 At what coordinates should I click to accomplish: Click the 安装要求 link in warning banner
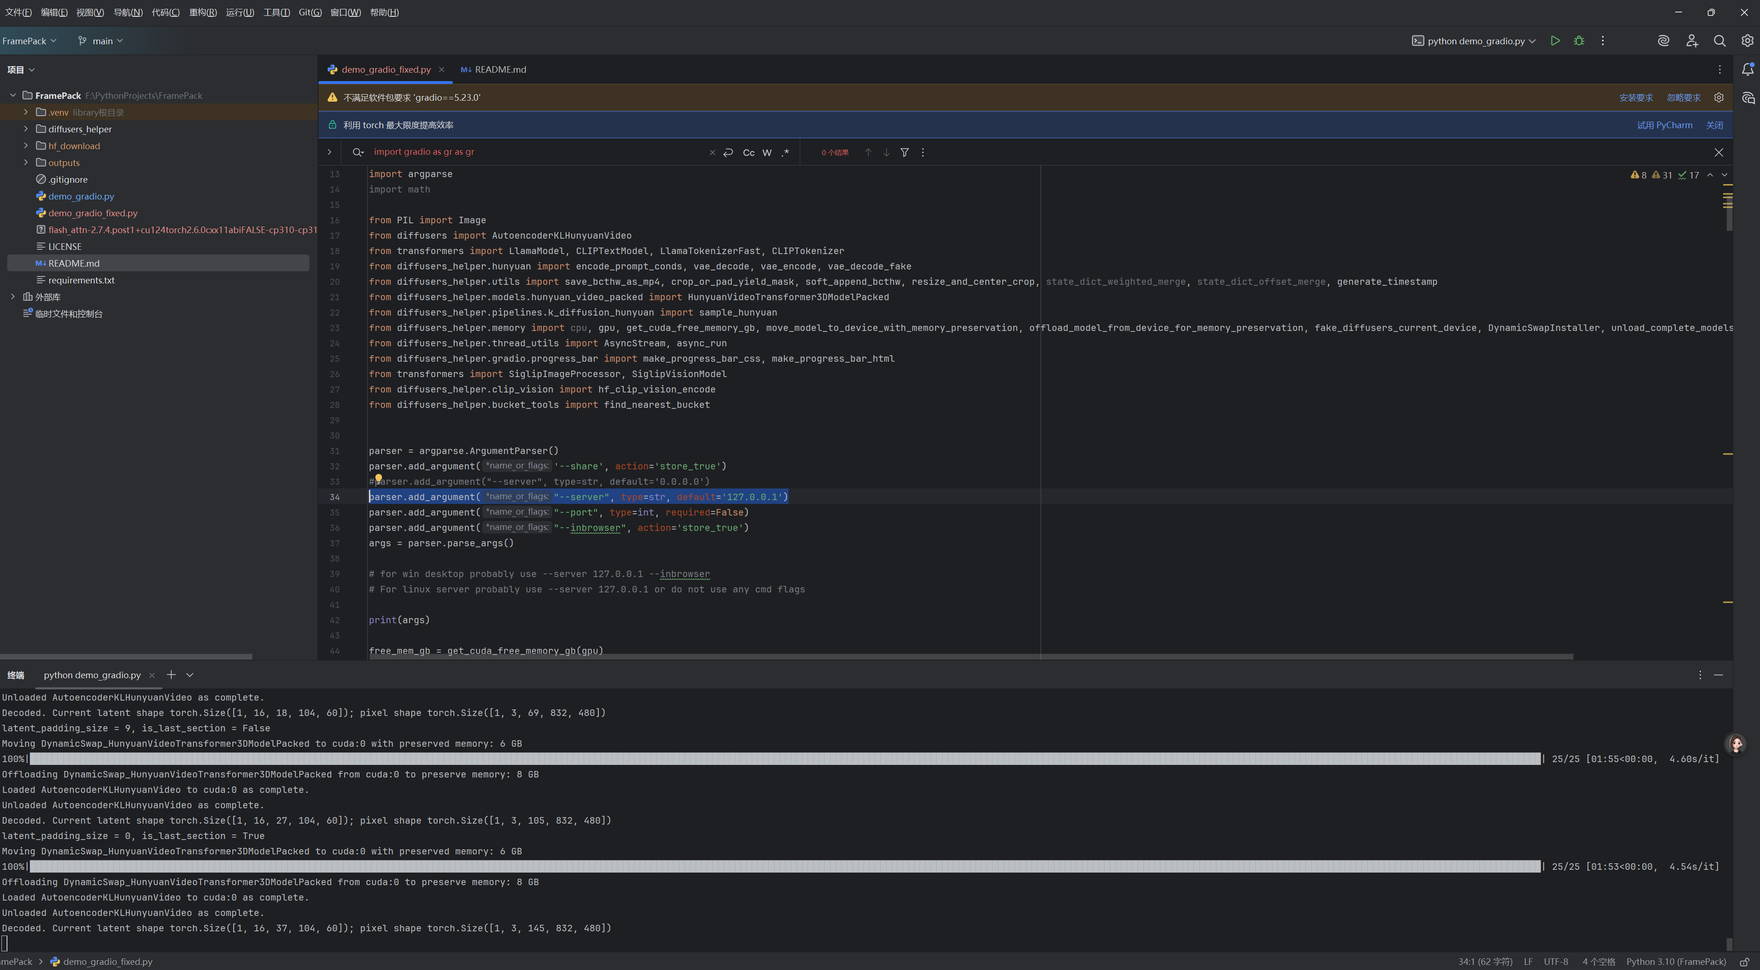point(1635,98)
